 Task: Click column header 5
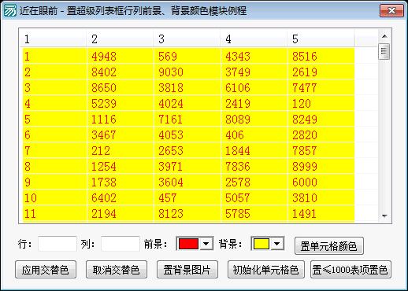tap(321, 39)
